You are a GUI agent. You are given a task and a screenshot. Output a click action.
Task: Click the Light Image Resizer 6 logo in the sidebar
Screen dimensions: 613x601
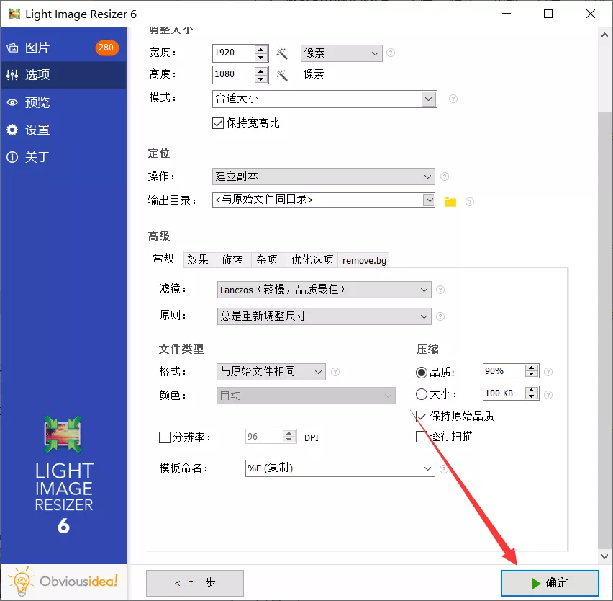tap(63, 476)
